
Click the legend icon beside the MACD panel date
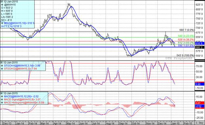click(x=1, y=93)
